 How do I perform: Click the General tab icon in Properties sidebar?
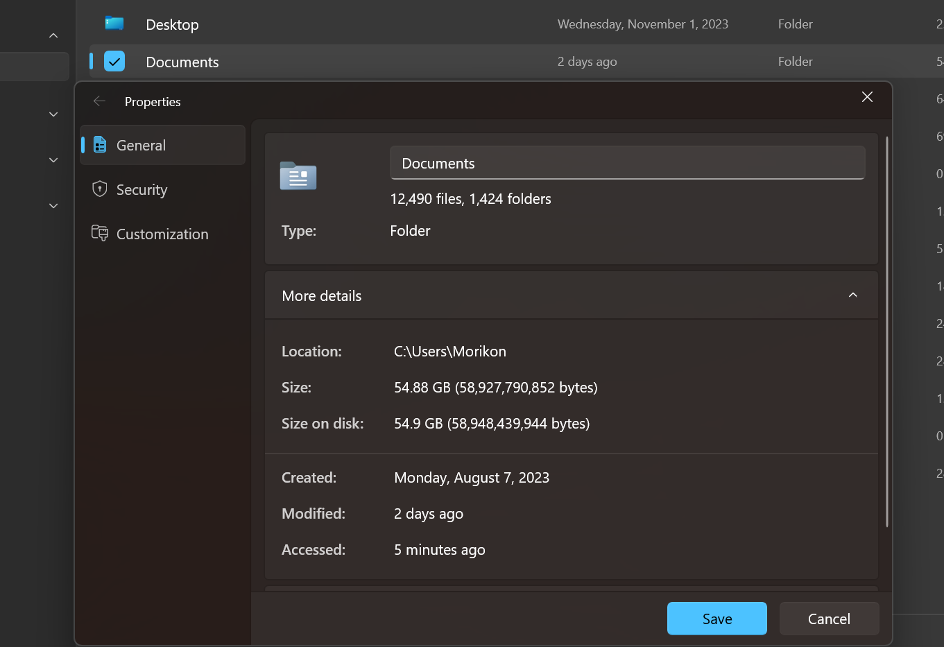click(x=99, y=145)
